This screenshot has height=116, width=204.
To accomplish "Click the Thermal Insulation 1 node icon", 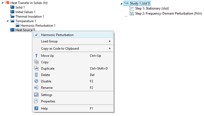I will click(12, 16).
